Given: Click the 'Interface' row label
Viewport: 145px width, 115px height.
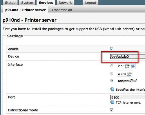Looking at the screenshot, I should click(x=15, y=65).
